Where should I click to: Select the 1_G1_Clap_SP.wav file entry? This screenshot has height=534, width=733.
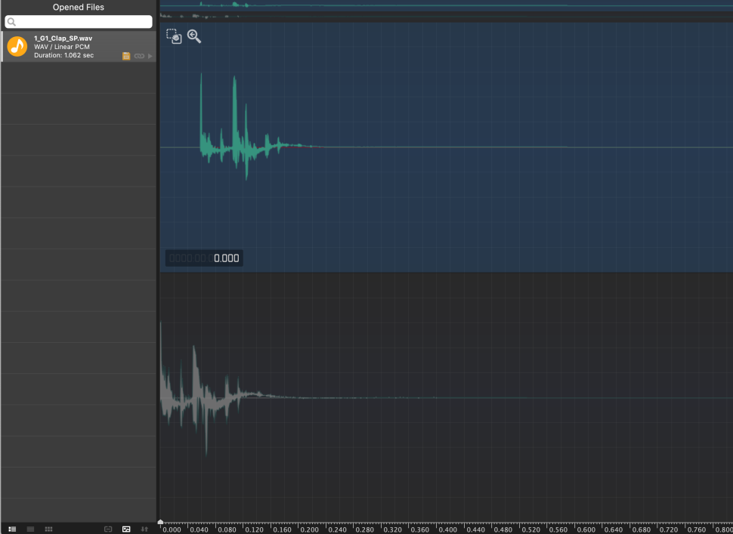tap(76, 47)
